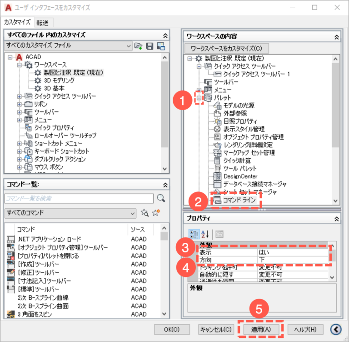The width and height of the screenshot is (349, 342).
Task: Select alphabetical A-Z sort icon in Properties
Action: [205, 234]
